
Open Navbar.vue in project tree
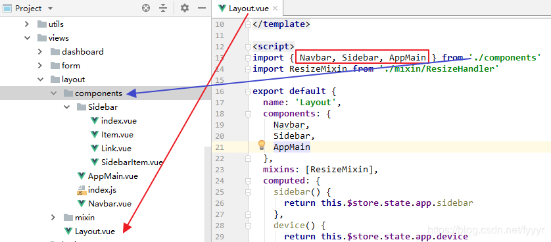point(105,203)
